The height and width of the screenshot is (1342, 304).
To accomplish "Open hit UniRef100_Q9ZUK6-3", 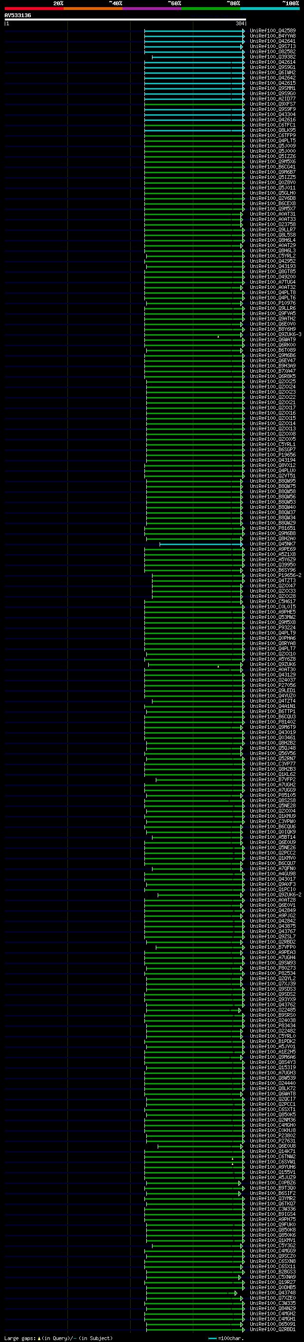I will (x=276, y=335).
